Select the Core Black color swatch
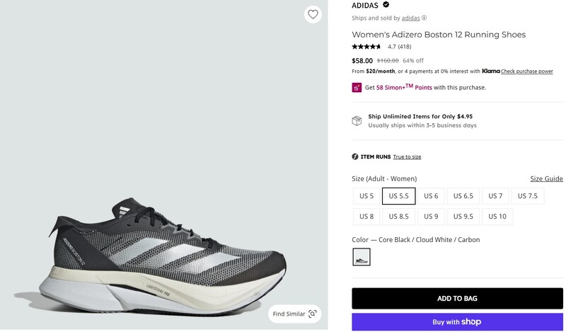Viewport: 566px width, 332px height. 362,257
